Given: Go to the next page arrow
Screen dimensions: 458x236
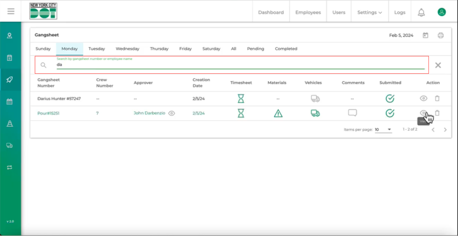Looking at the screenshot, I should tap(445, 130).
